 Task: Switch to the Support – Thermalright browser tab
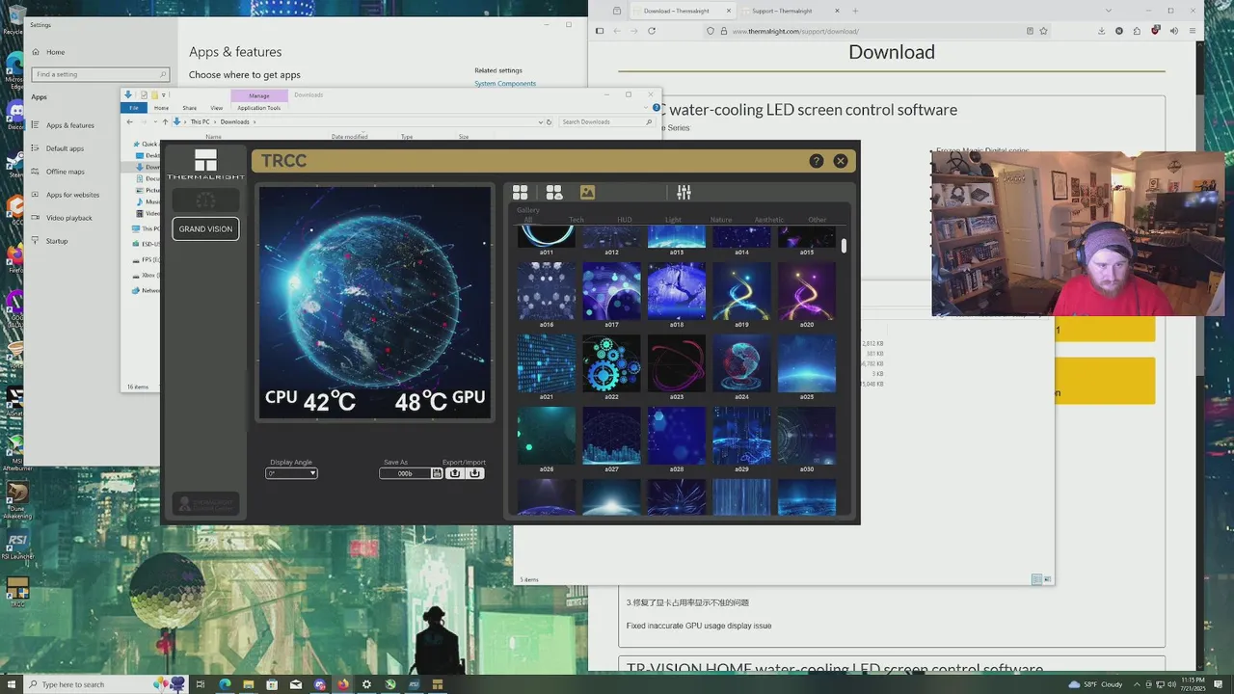click(x=783, y=11)
